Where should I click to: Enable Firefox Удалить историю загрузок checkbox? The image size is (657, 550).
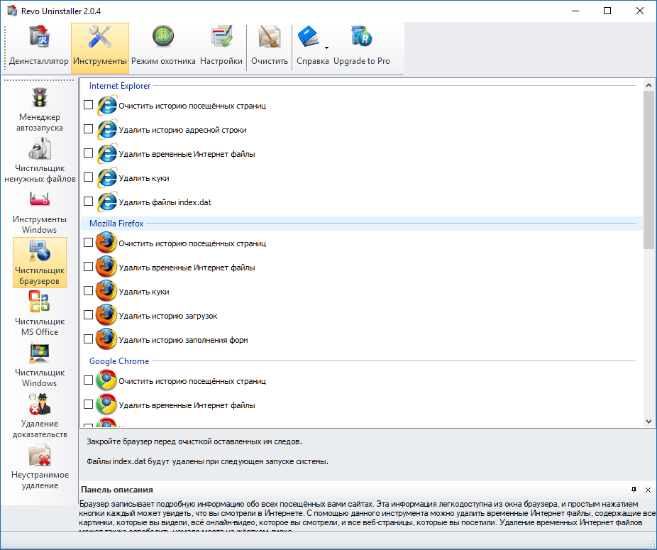pos(88,315)
